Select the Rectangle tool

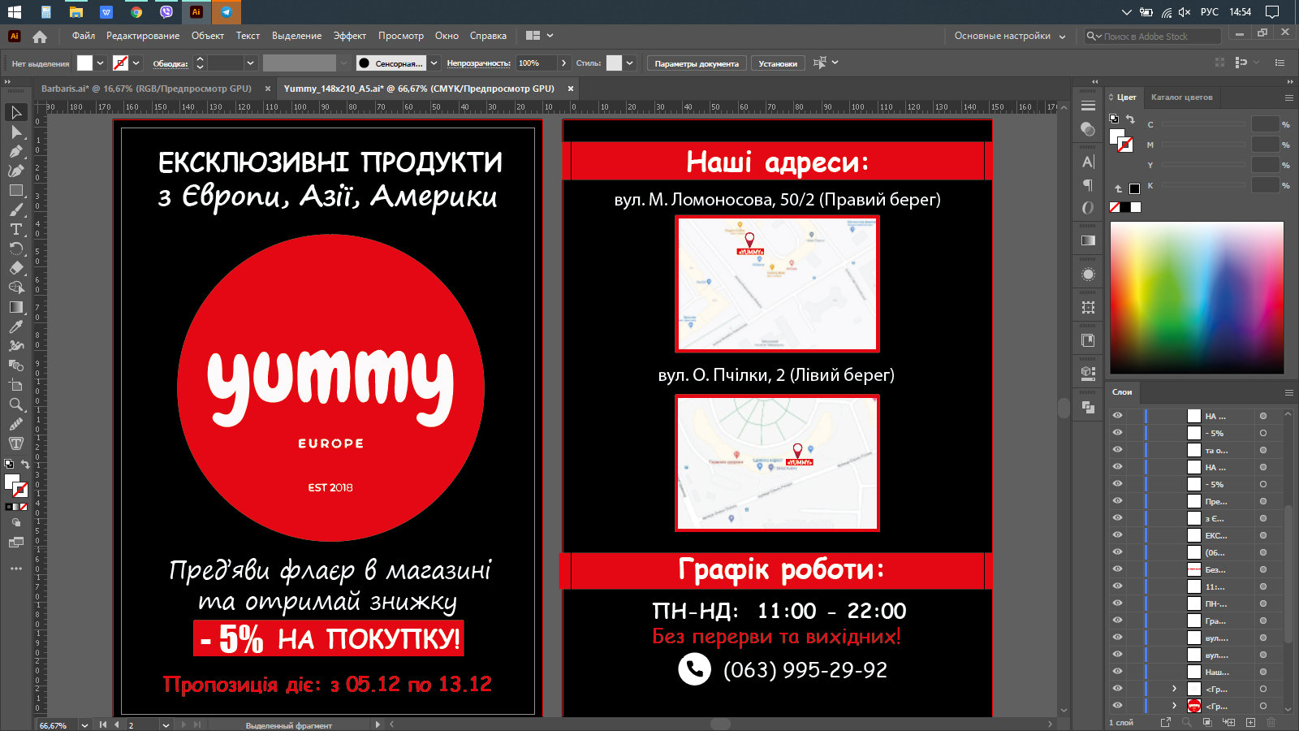click(x=16, y=190)
